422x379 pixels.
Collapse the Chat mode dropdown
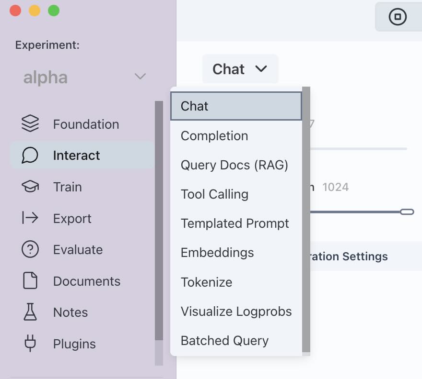pos(240,69)
